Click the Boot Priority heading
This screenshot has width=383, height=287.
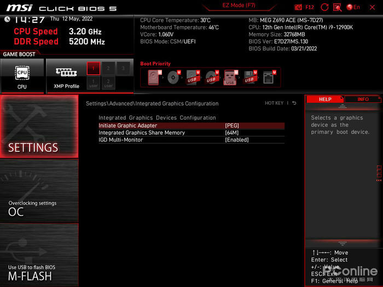click(x=155, y=64)
